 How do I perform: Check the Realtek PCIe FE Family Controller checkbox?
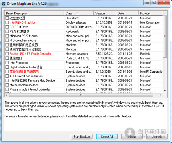point(7,54)
